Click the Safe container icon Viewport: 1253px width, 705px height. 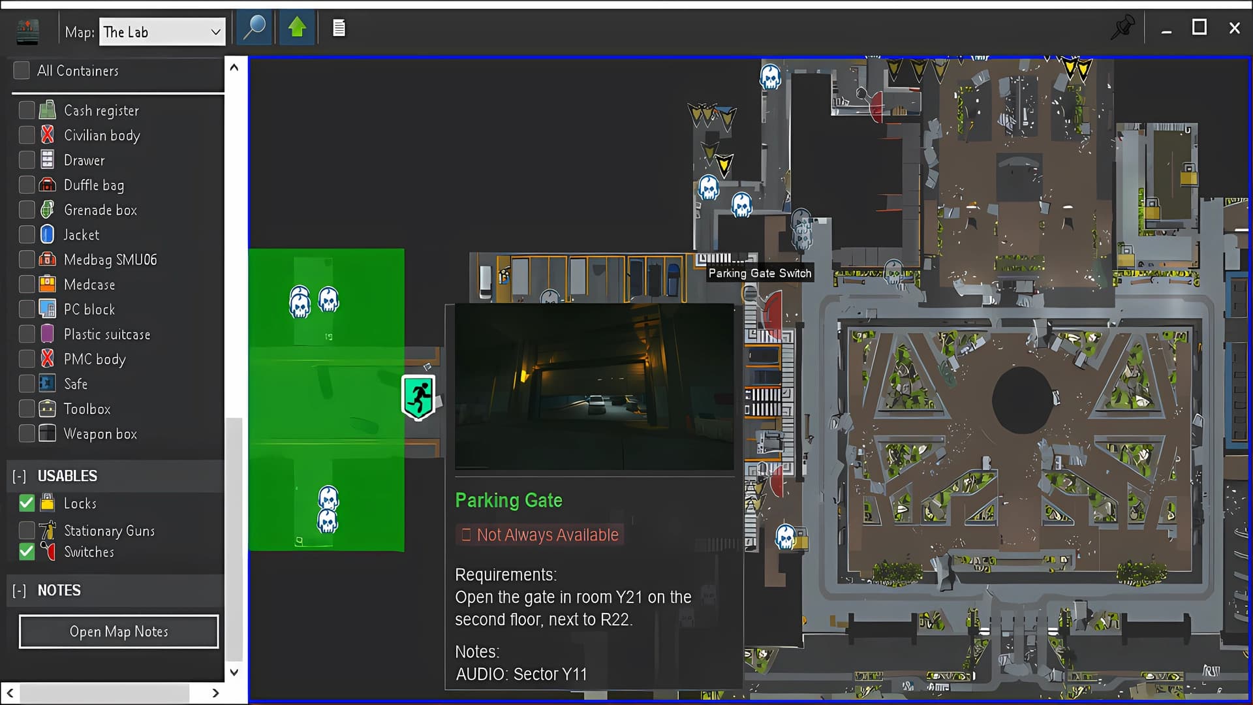pyautogui.click(x=48, y=383)
